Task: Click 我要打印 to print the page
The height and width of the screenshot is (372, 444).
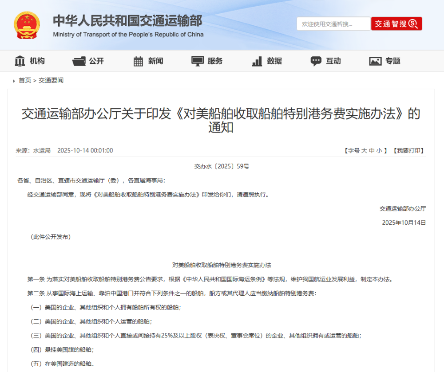Action: click(408, 151)
